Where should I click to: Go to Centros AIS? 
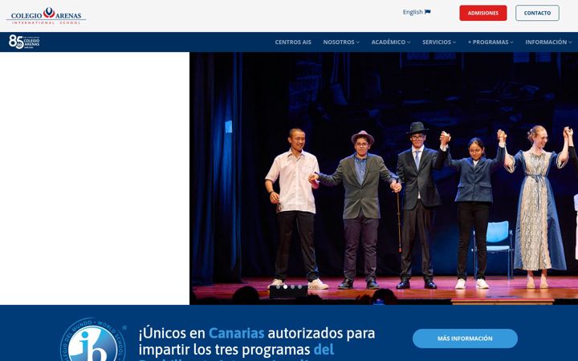[293, 42]
